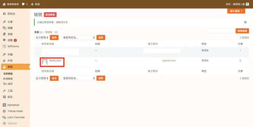Open Loco Translate icon
Viewport: 253px width, 127px height.
click(x=4, y=117)
